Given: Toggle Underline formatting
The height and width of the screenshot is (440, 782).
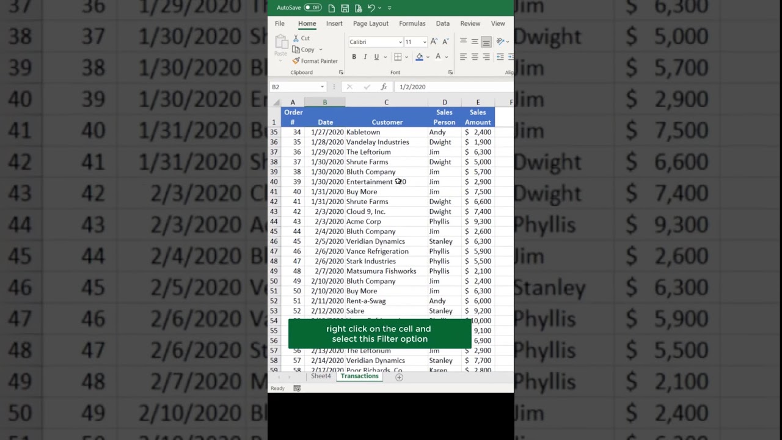Looking at the screenshot, I should pyautogui.click(x=376, y=57).
